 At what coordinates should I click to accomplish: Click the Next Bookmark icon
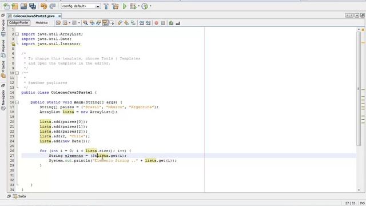point(126,23)
